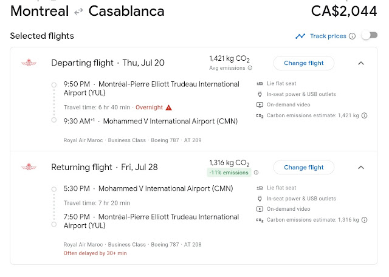Collapse the returning flight details chevron

click(360, 167)
